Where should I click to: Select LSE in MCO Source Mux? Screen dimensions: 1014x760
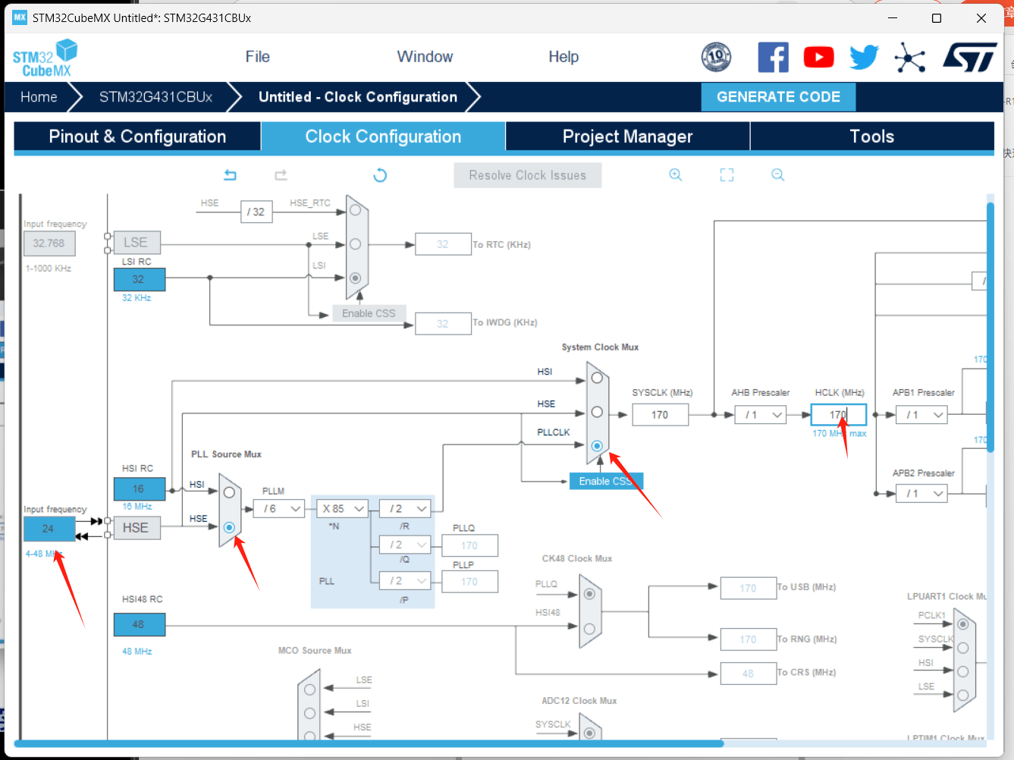309,689
